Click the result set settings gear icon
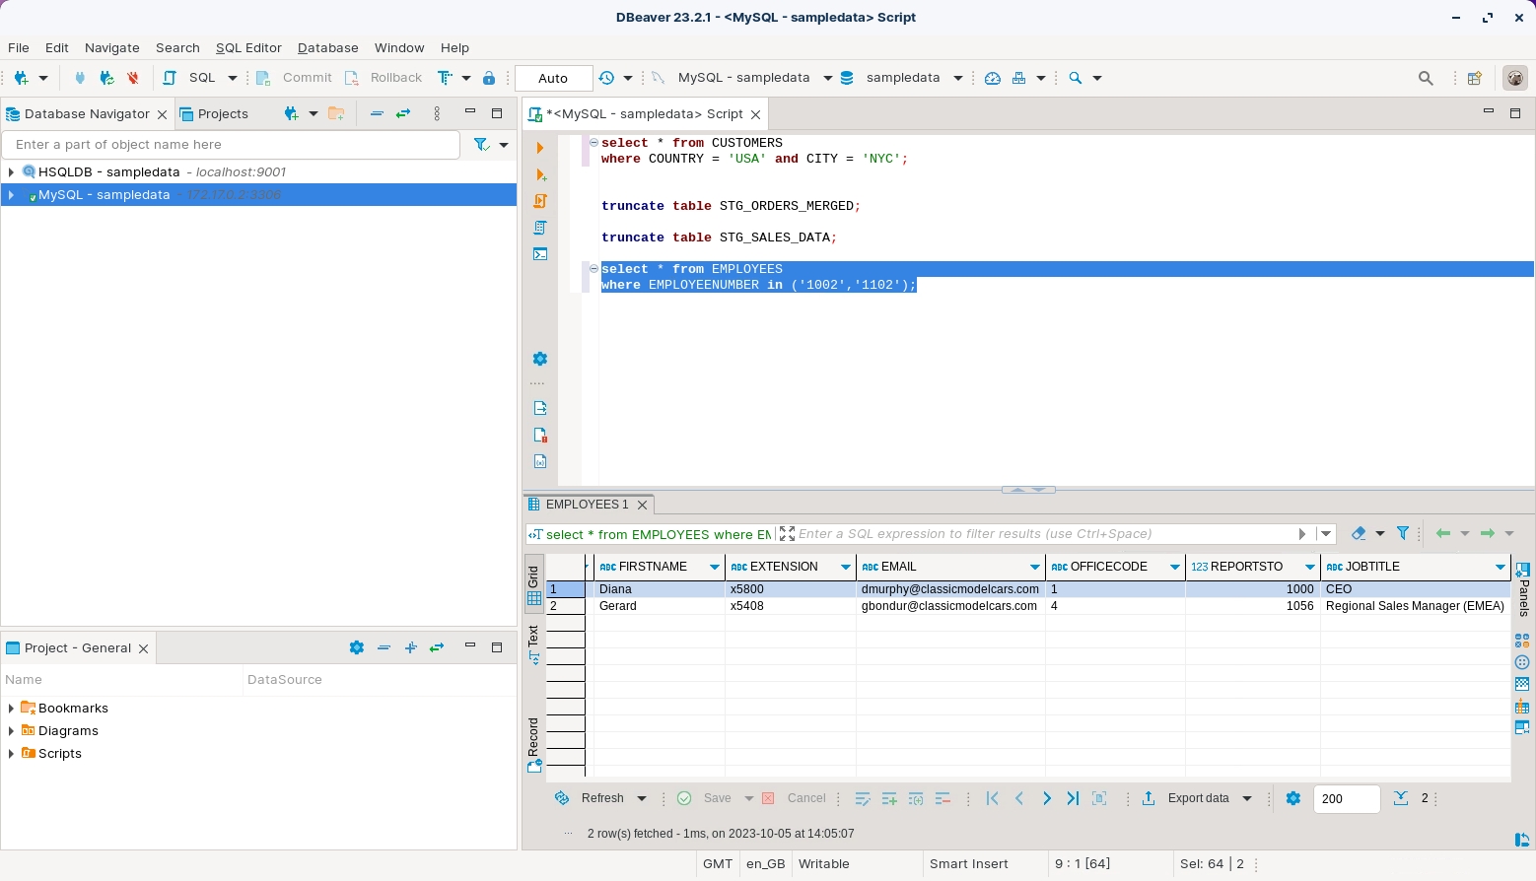The image size is (1536, 881). (1293, 798)
